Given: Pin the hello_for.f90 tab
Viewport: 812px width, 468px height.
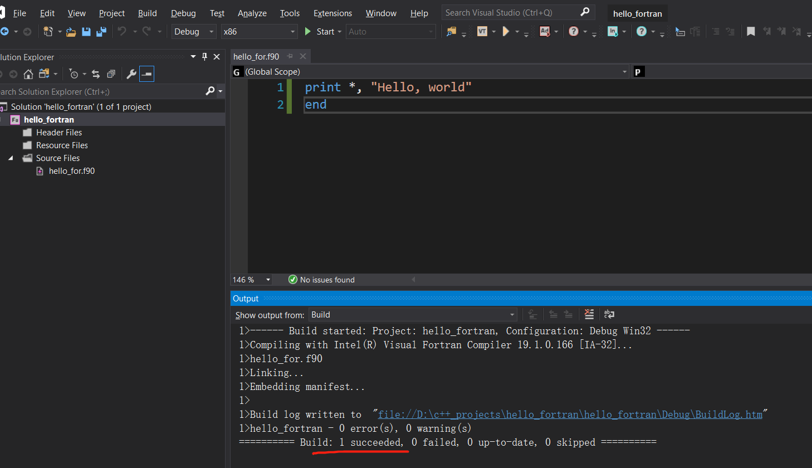Looking at the screenshot, I should pos(290,56).
